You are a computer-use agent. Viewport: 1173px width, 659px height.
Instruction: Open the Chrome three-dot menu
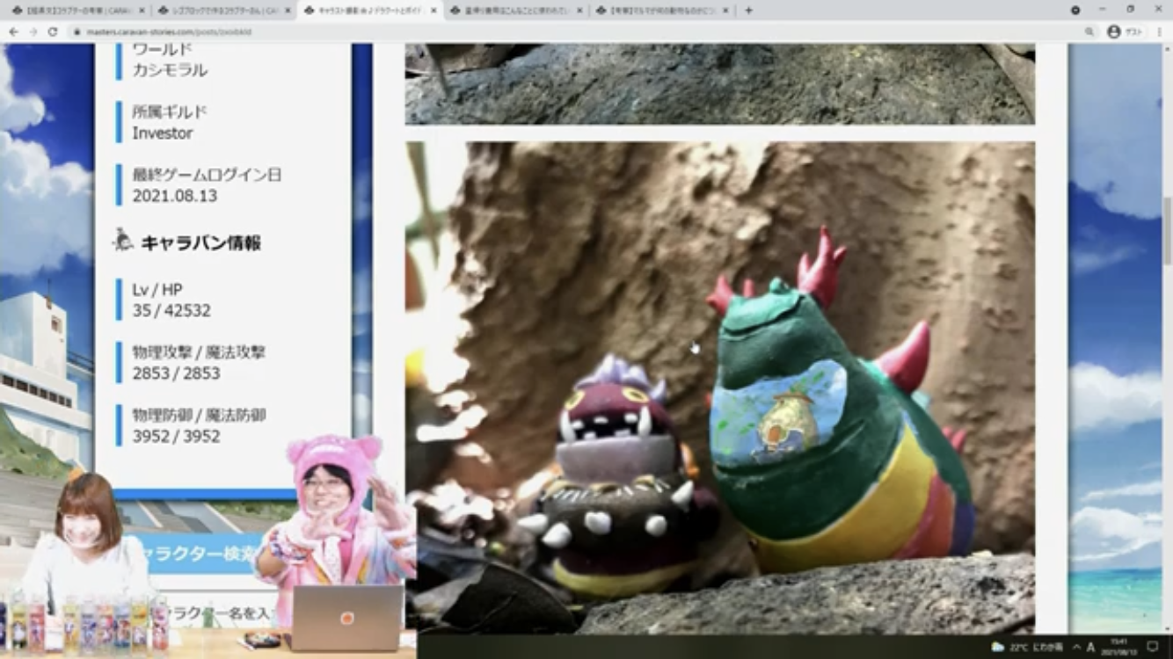(1160, 31)
